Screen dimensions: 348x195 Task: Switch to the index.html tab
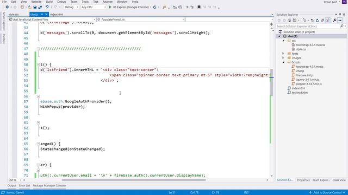point(57,15)
